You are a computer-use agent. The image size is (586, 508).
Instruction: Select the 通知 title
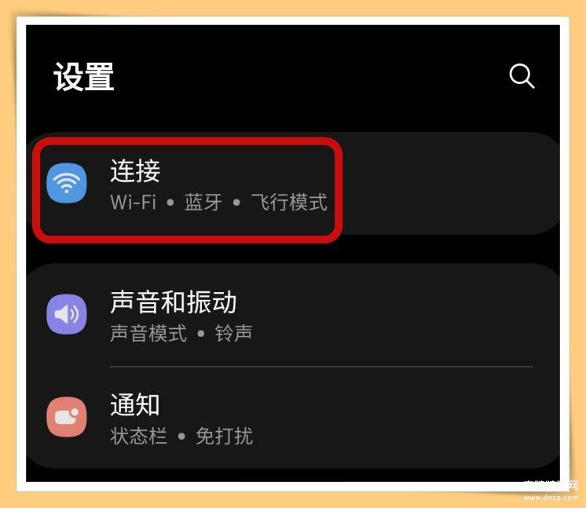point(135,404)
